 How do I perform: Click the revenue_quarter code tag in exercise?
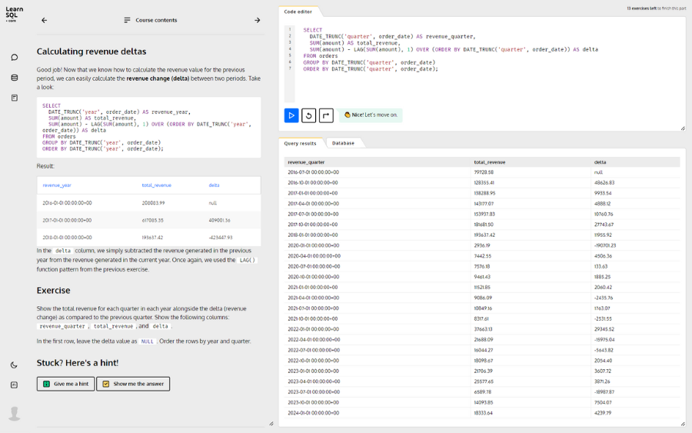pyautogui.click(x=62, y=326)
